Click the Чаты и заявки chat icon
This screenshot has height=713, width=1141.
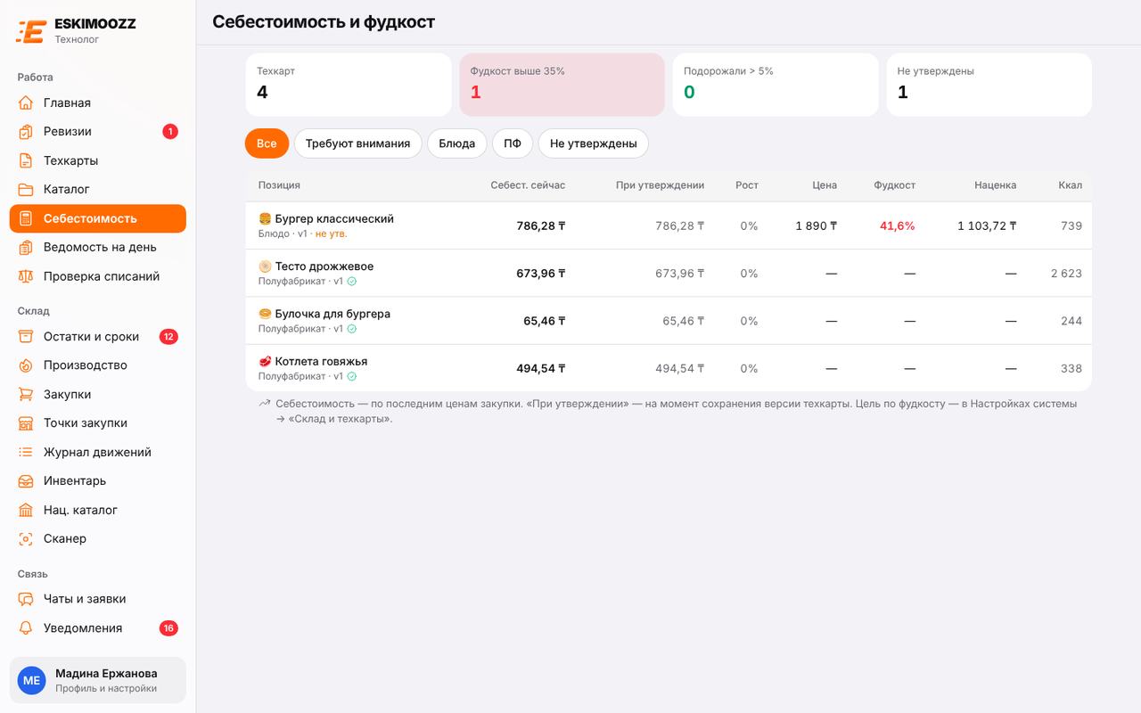click(26, 599)
